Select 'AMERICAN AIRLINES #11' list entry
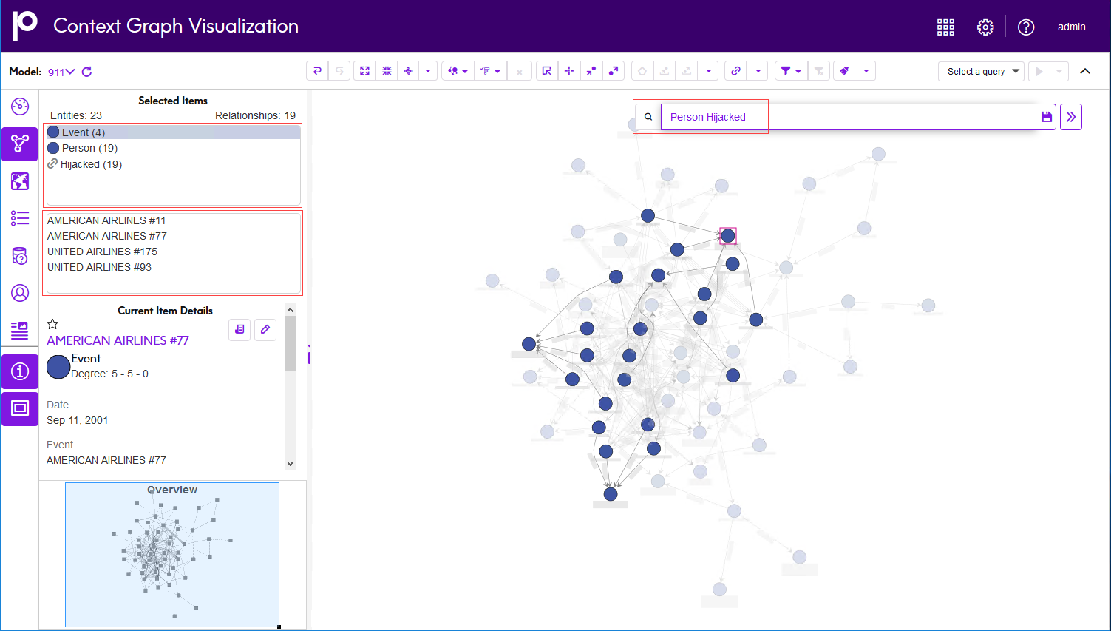The image size is (1111, 631). coord(106,220)
